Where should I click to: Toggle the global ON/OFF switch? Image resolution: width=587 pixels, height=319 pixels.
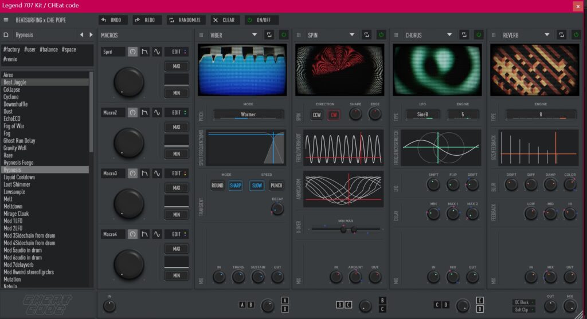point(261,20)
